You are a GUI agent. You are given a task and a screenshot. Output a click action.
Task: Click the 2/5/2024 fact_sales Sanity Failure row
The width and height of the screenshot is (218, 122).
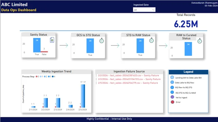128,83
